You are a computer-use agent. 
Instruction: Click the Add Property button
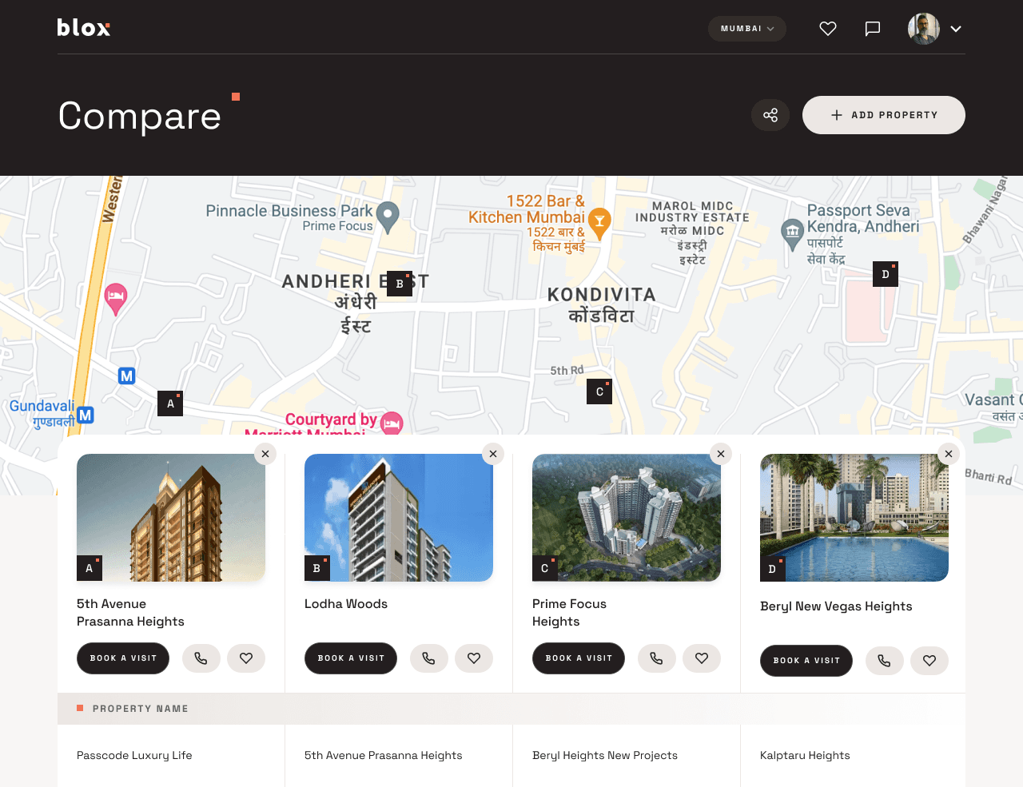point(884,115)
